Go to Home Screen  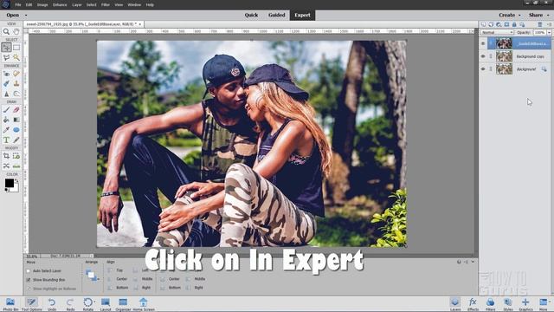(x=144, y=304)
